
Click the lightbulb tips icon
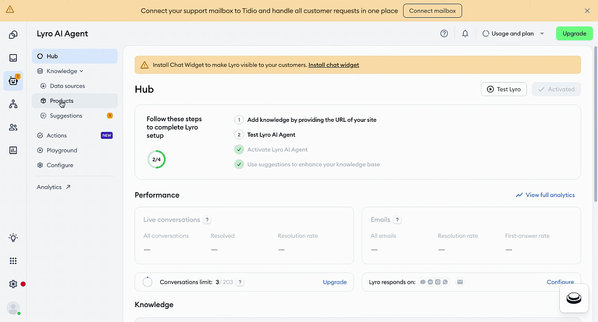13,238
